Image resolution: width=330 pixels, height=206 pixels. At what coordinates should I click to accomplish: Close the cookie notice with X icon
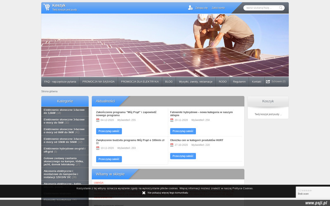point(144,193)
